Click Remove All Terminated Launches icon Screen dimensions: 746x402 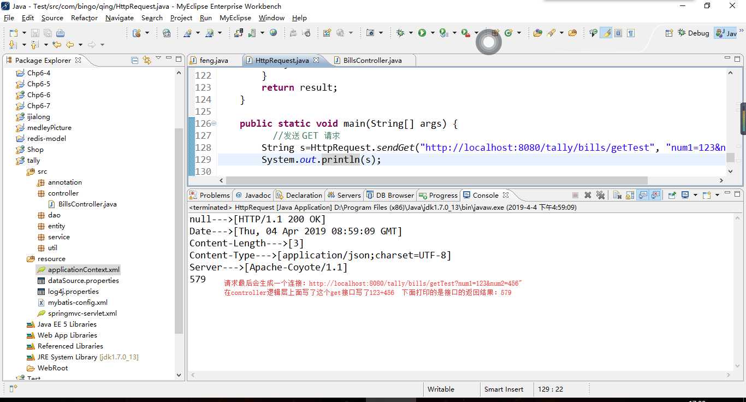pos(600,195)
